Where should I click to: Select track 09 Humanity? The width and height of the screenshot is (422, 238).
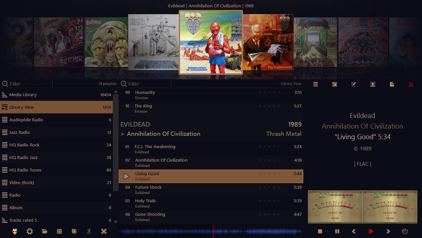click(211, 95)
